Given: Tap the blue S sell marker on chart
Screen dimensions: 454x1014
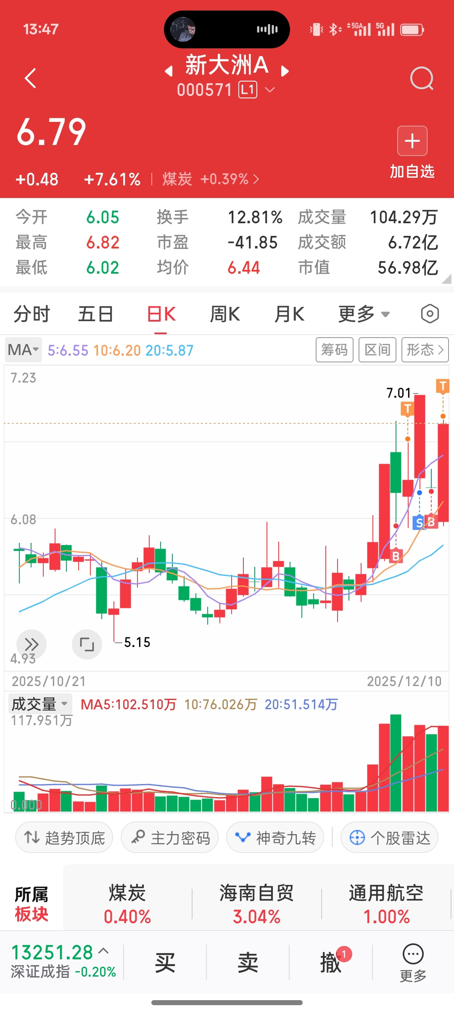Looking at the screenshot, I should point(419,523).
